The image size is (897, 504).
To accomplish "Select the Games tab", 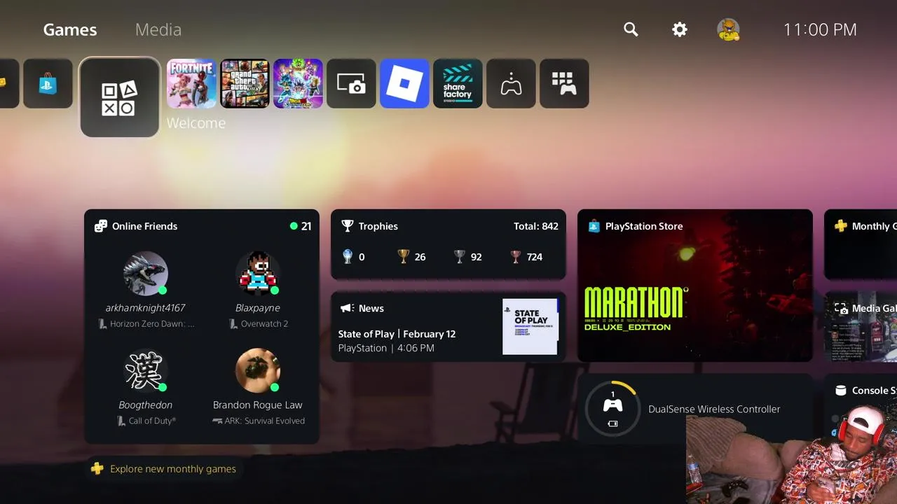I will coord(70,29).
